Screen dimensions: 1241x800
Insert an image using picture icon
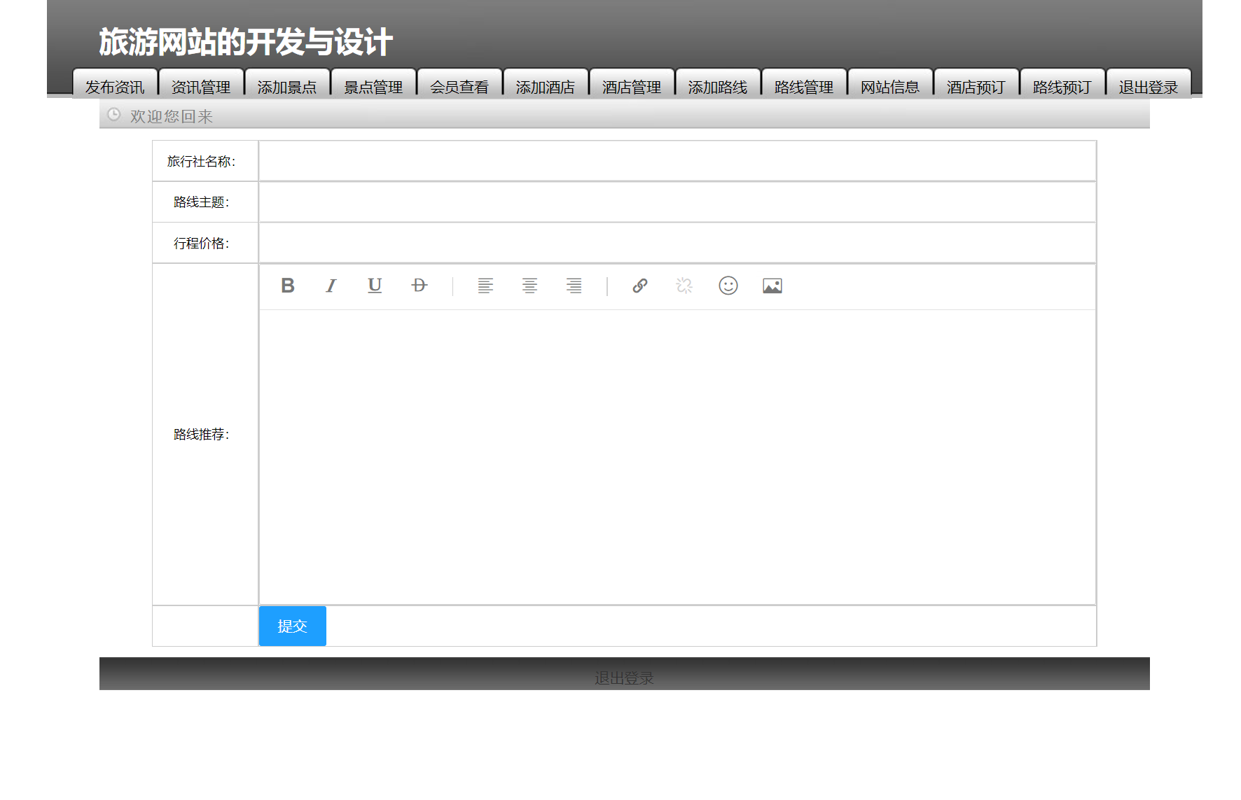click(x=772, y=286)
